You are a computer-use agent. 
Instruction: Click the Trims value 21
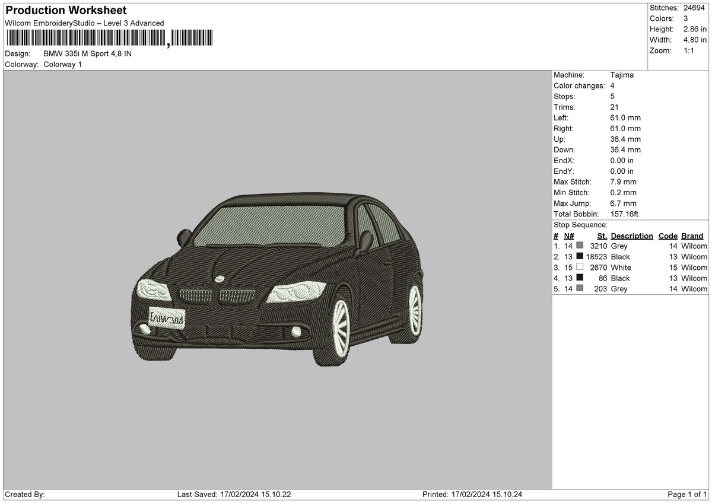click(x=614, y=107)
